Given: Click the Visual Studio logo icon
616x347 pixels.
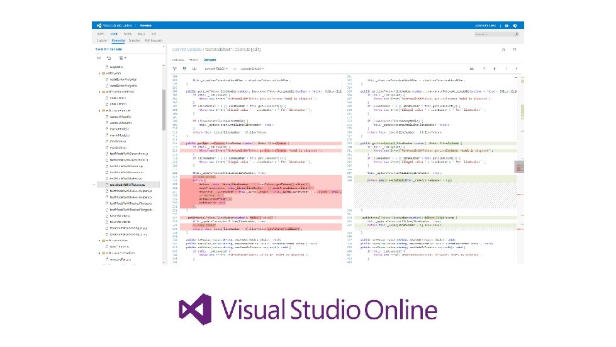Looking at the screenshot, I should point(99,26).
